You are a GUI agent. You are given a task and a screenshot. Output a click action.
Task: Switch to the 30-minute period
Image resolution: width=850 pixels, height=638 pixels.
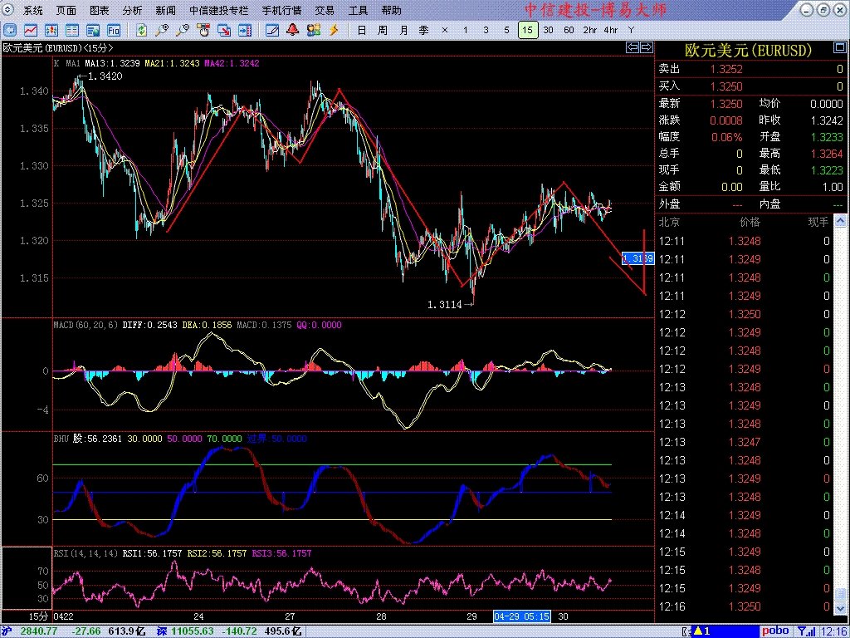[548, 30]
